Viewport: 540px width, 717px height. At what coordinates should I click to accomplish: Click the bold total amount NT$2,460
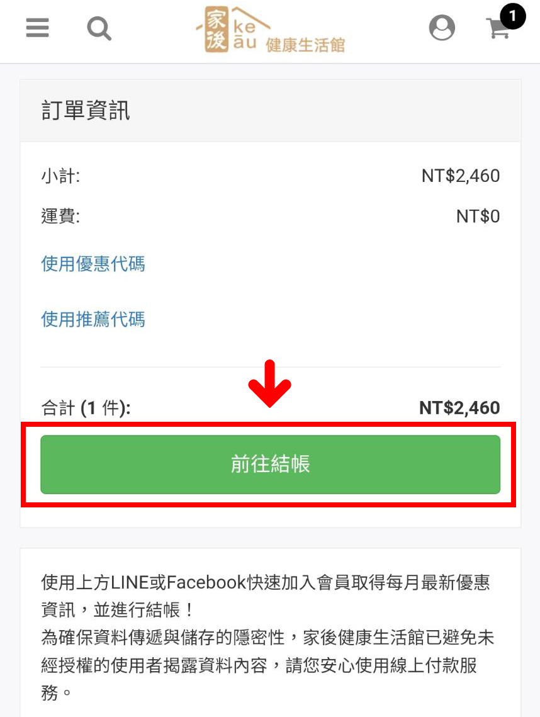(459, 408)
